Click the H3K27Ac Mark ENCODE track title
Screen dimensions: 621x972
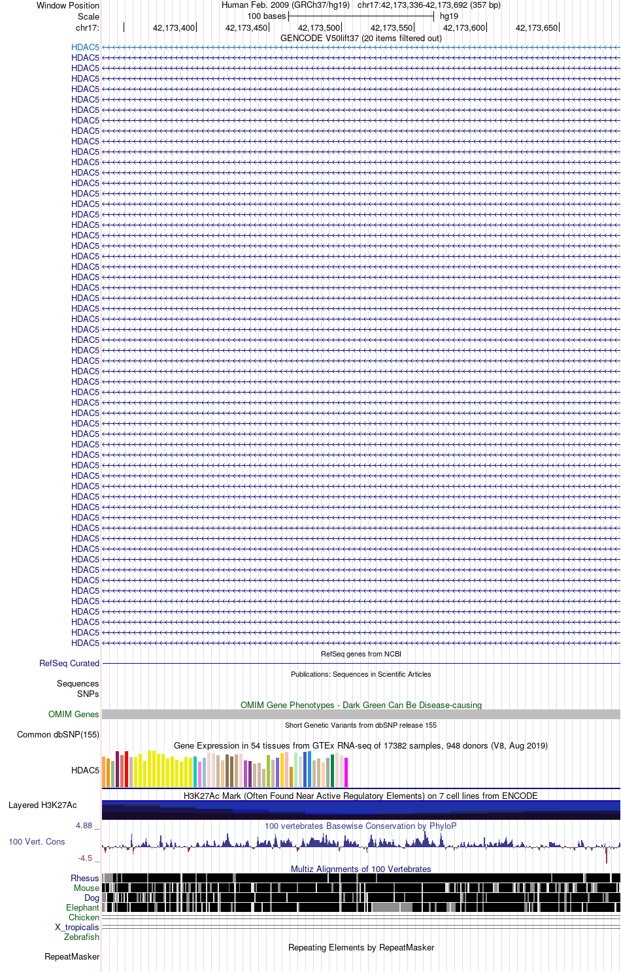click(x=361, y=796)
